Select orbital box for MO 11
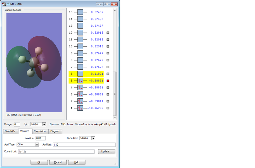The width and height of the screenshot is (255, 168). [x=80, y=39]
